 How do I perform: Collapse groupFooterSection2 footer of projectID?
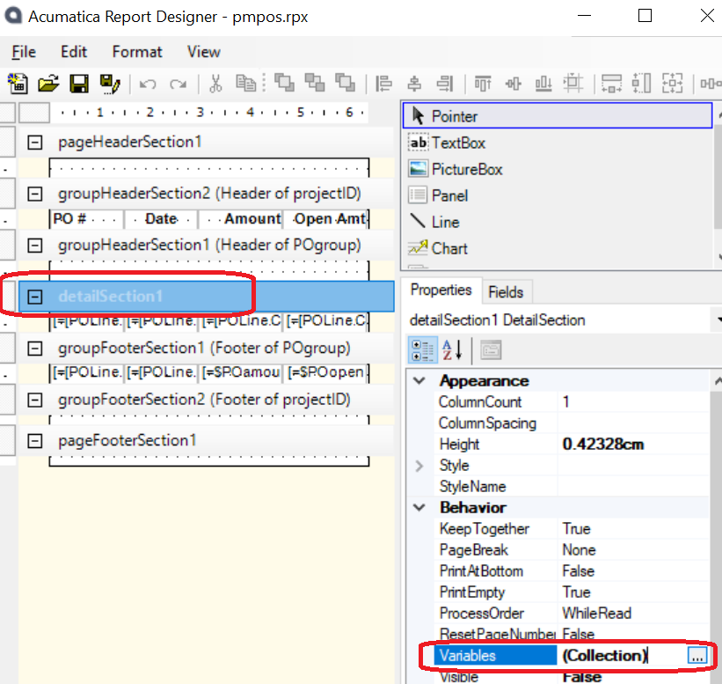coord(35,400)
